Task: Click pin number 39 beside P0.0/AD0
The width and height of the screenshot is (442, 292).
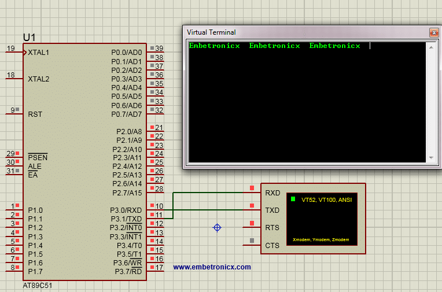Action: (x=159, y=49)
